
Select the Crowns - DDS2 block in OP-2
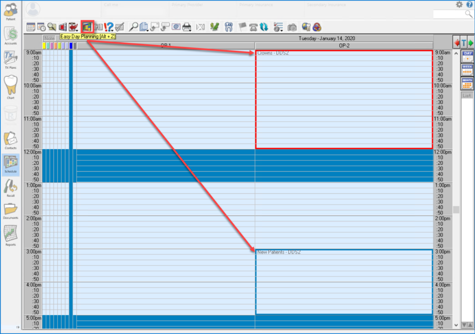(x=344, y=97)
